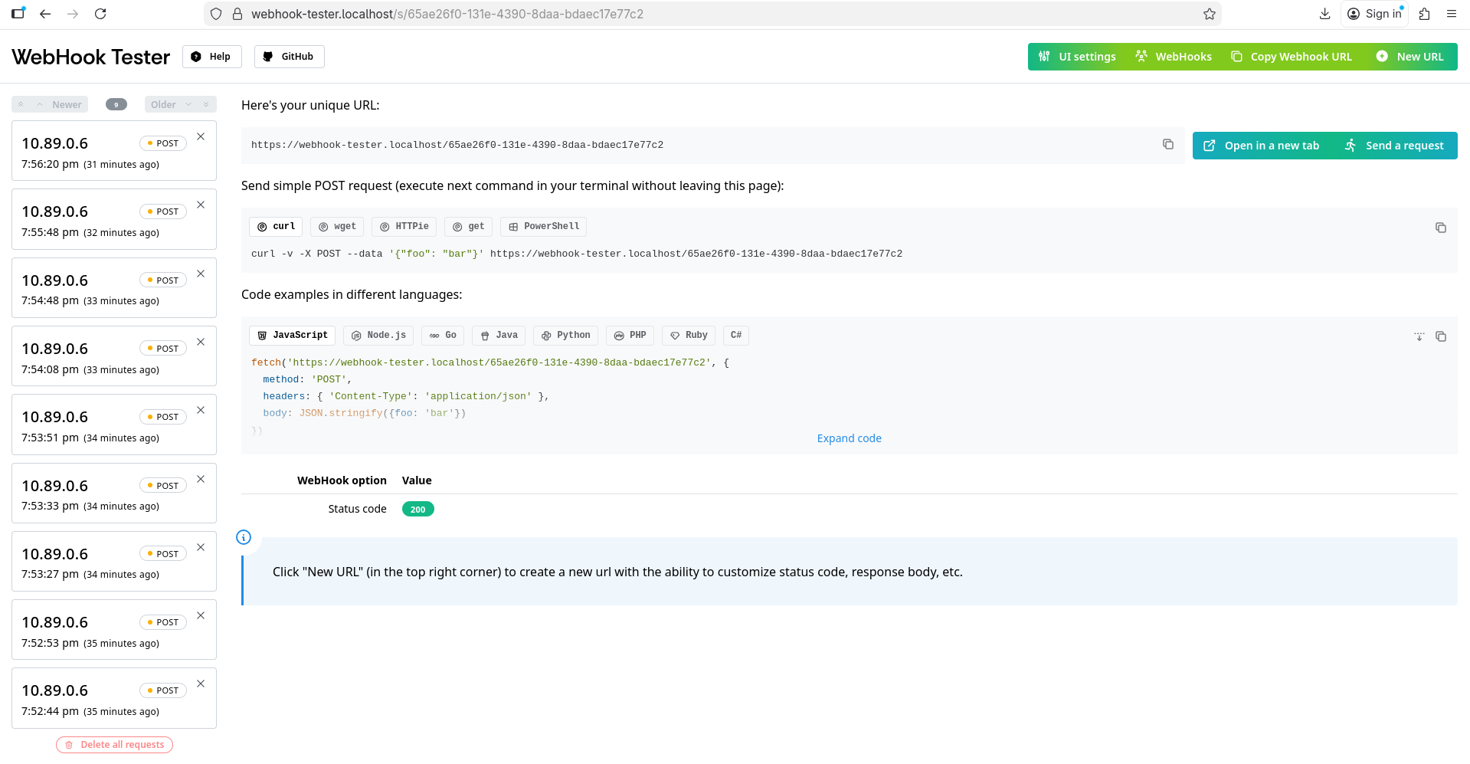The width and height of the screenshot is (1470, 764).
Task: Open the GitHub link button
Action: pyautogui.click(x=289, y=57)
